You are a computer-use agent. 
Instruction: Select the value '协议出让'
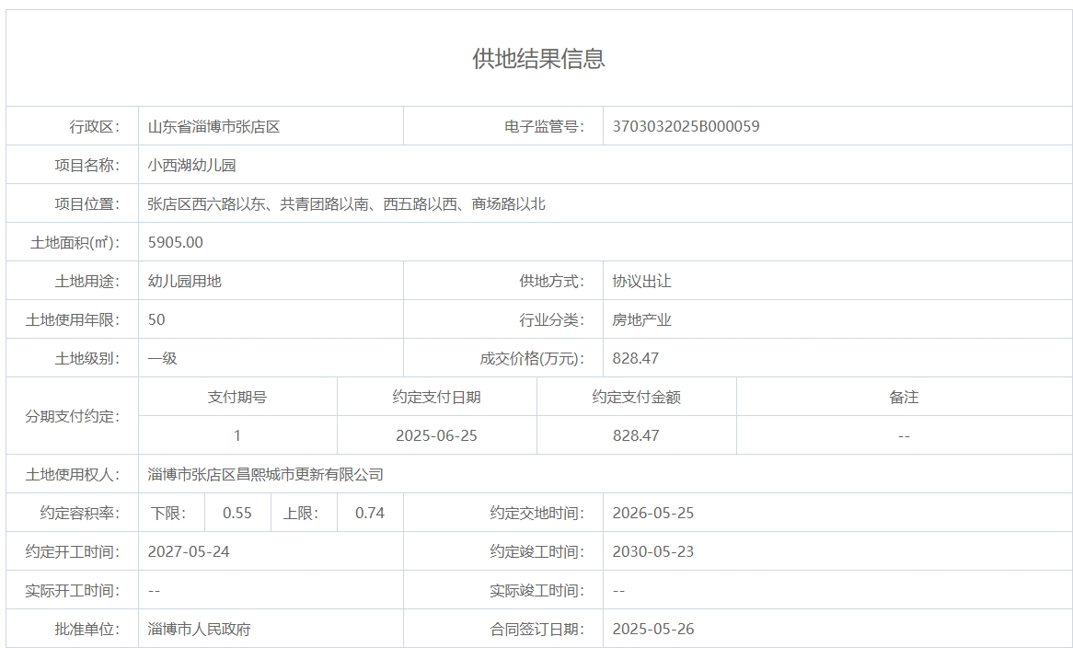pyautogui.click(x=642, y=282)
